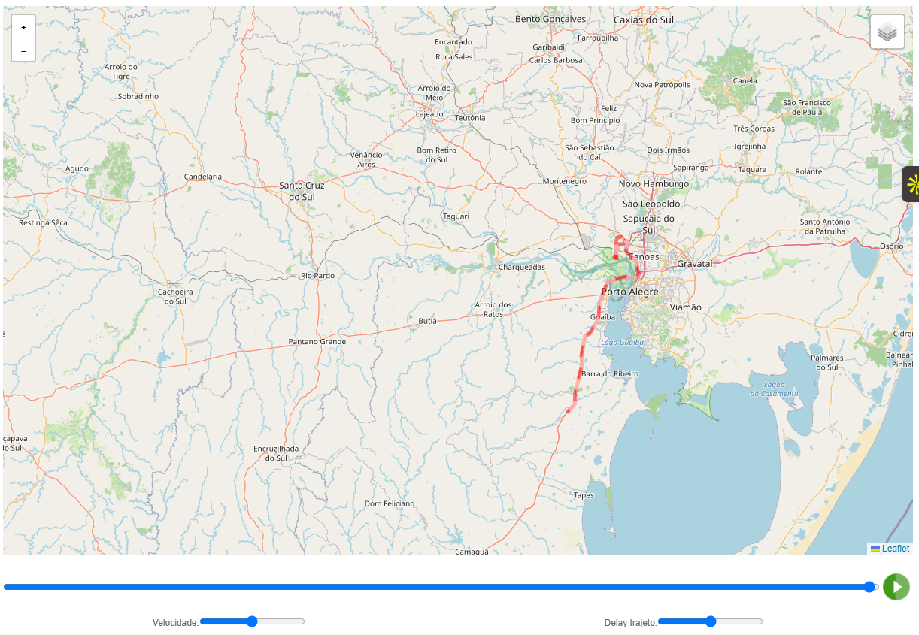This screenshot has height=635, width=919.
Task: Click the Leaflet flag icon
Action: pyautogui.click(x=875, y=549)
